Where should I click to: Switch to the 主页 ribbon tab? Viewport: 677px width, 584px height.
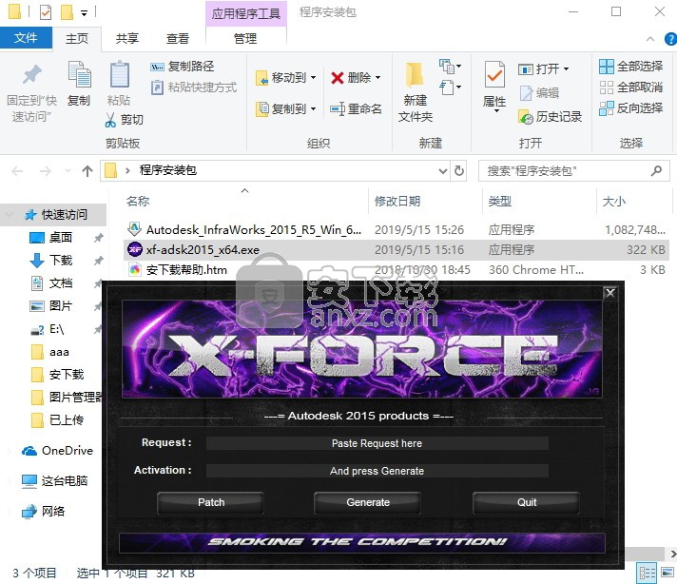(x=77, y=38)
